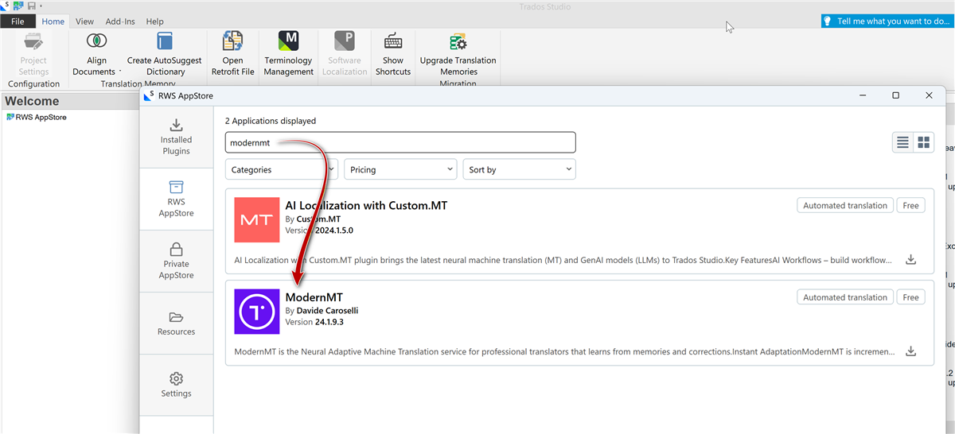Select RWS AppStore item in Welcome pane
The width and height of the screenshot is (955, 434).
[36, 117]
